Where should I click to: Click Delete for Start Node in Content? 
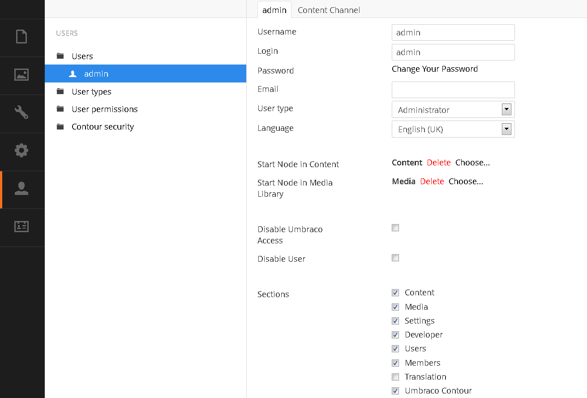pos(438,163)
